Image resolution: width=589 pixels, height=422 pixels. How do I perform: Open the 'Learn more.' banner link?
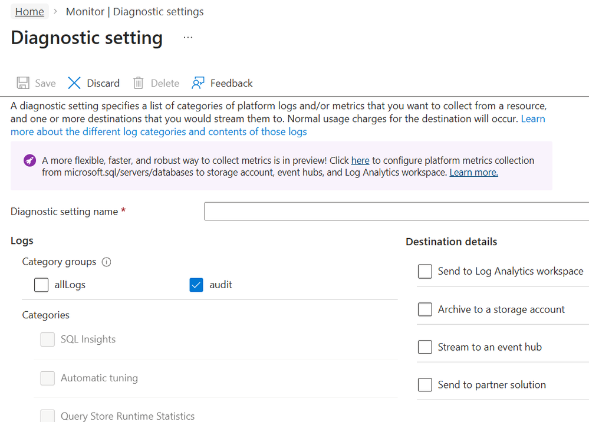[473, 173]
